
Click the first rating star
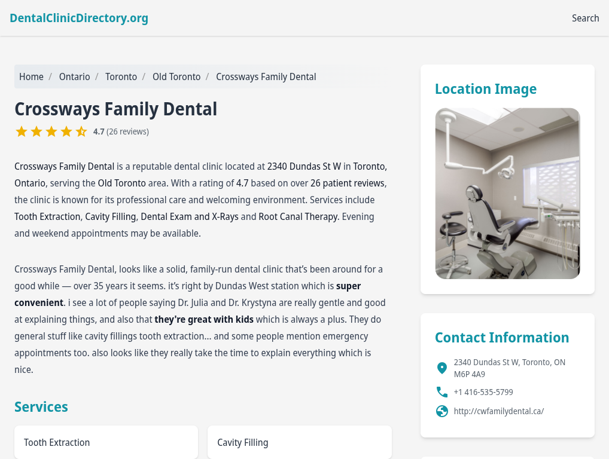click(22, 131)
